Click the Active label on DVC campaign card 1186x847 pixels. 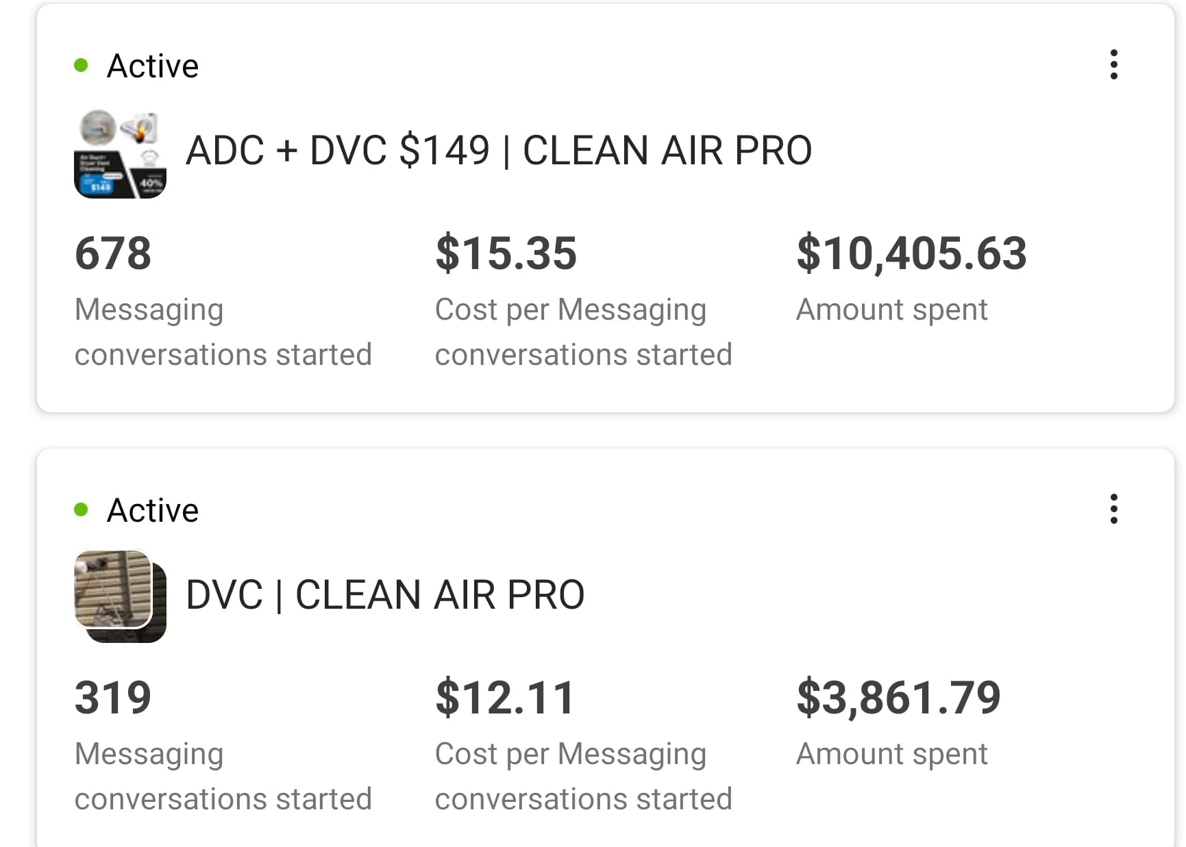tap(153, 511)
